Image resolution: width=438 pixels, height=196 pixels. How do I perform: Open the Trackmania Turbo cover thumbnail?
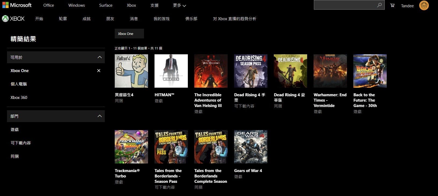click(x=131, y=147)
